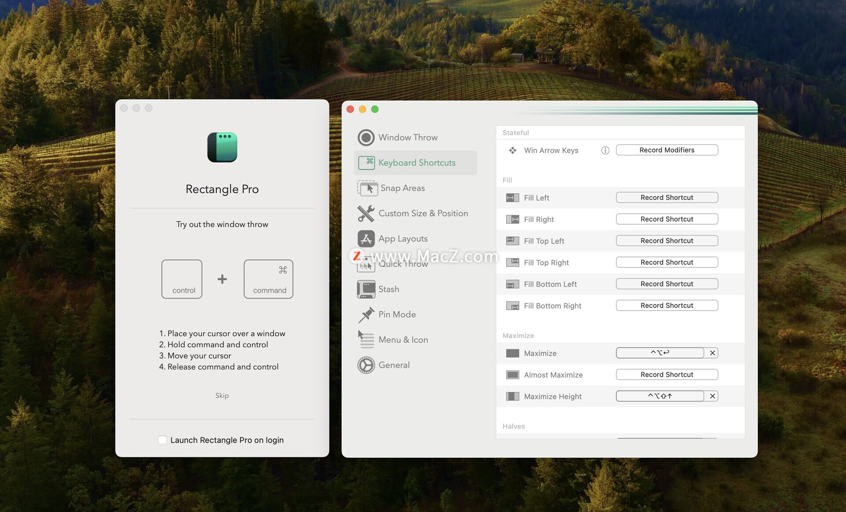The image size is (846, 512).
Task: Click the Fill Bottom Left layout icon
Action: [x=512, y=284]
